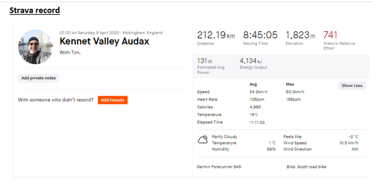Click the average heart rate 135bpm value
Screen dimensions: 372x183
[257, 99]
